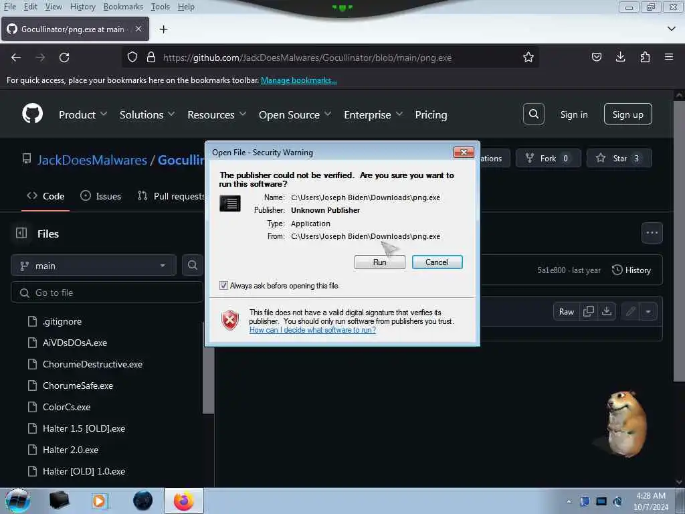Open the list all tabs chevron

672,29
